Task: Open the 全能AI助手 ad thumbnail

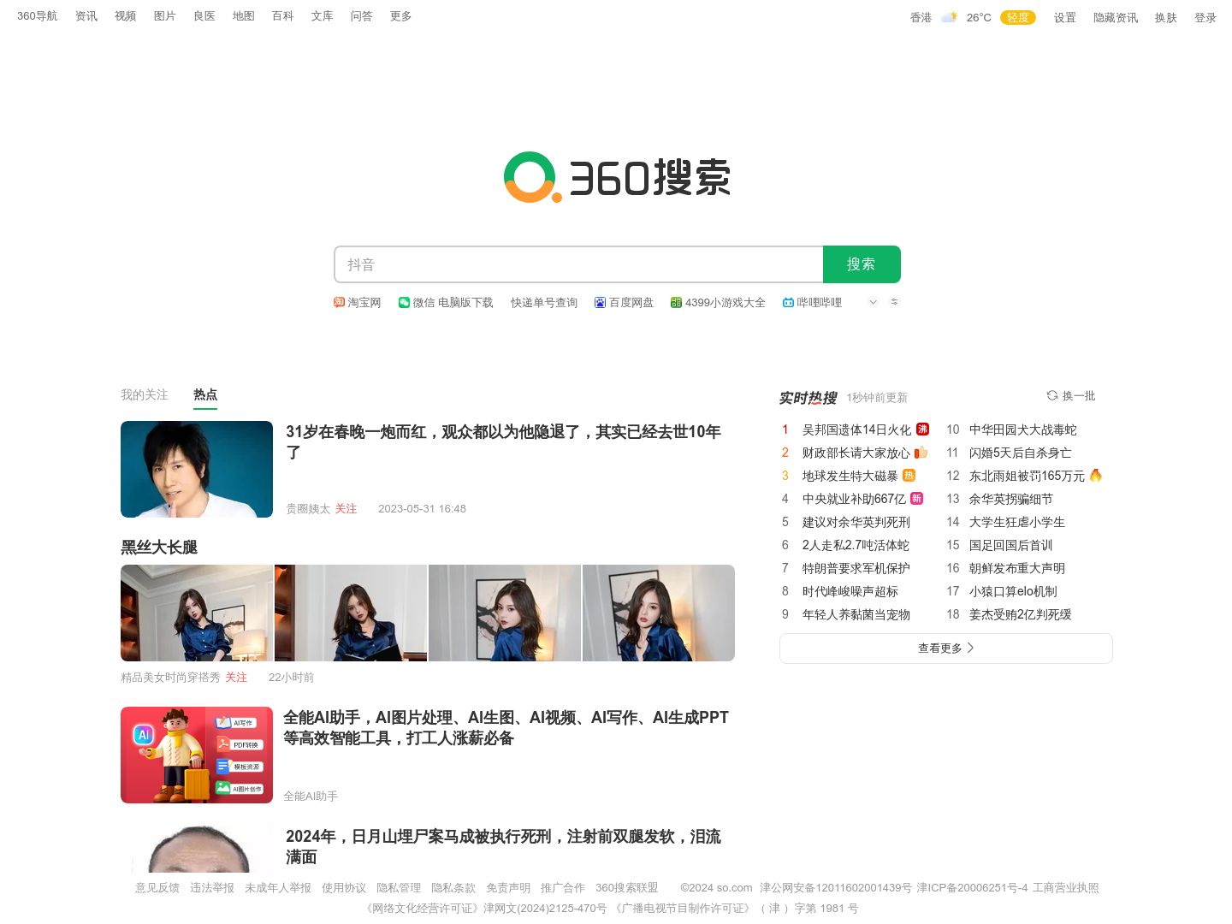Action: (197, 755)
